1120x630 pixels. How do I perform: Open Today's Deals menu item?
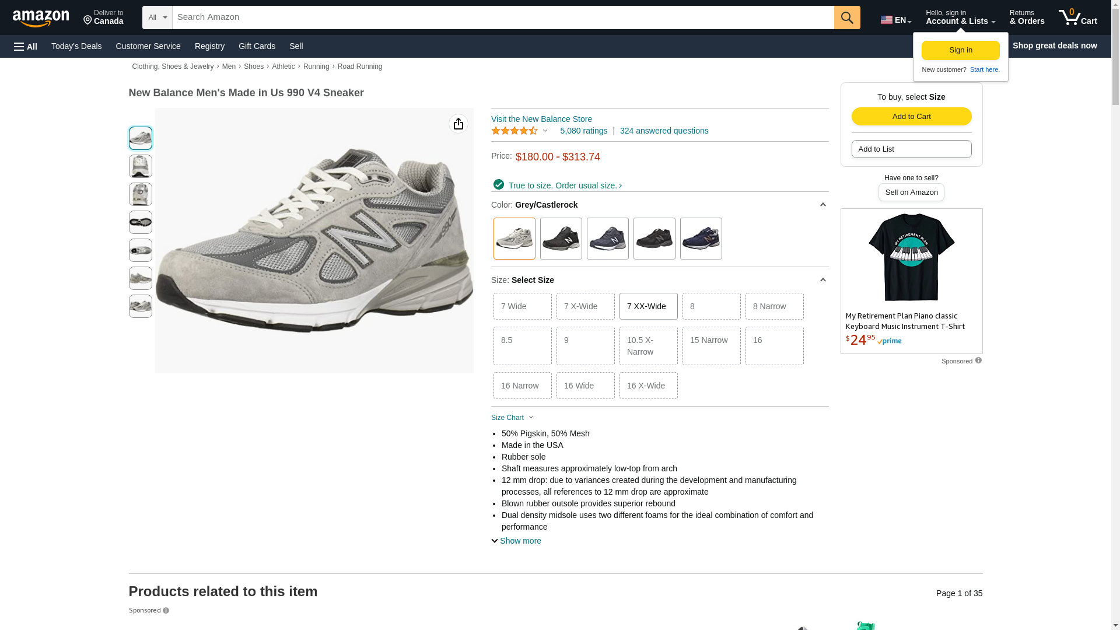tap(76, 46)
